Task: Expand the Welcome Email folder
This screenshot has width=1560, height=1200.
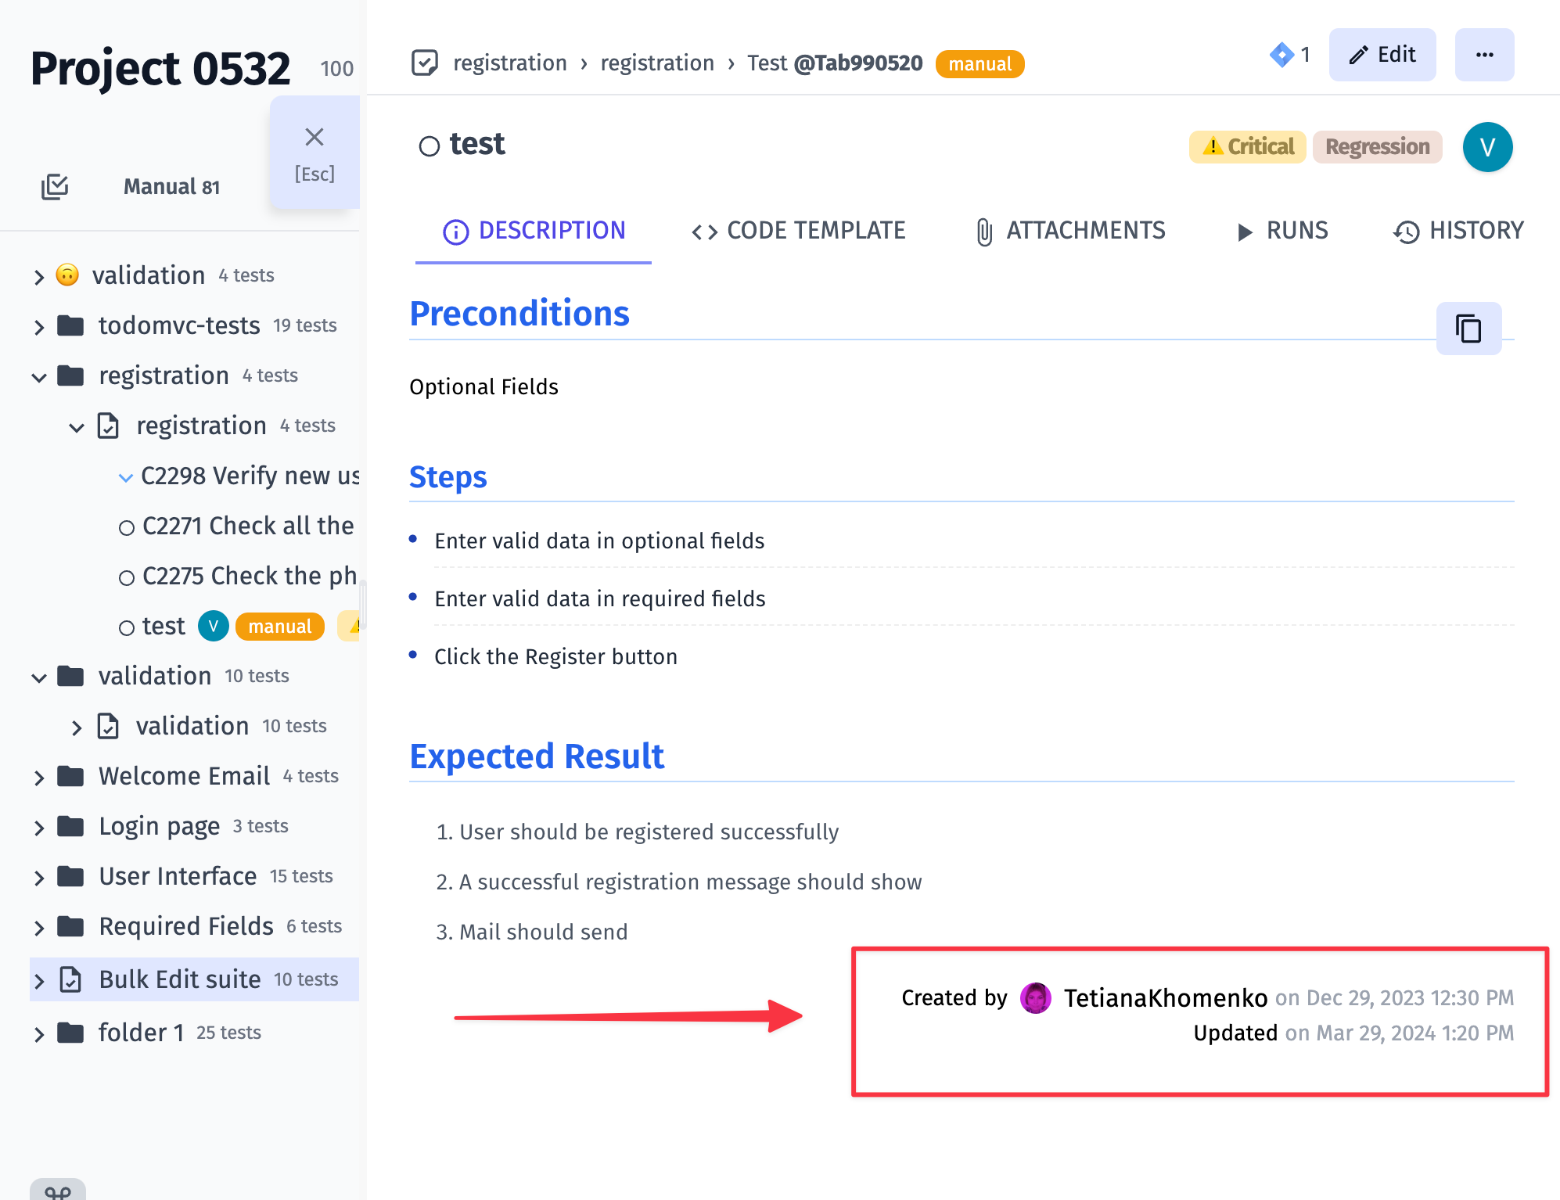Action: [x=39, y=778]
